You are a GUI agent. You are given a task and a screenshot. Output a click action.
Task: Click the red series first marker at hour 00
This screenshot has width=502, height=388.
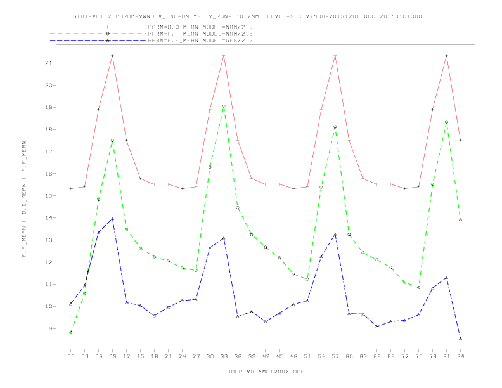pos(71,188)
